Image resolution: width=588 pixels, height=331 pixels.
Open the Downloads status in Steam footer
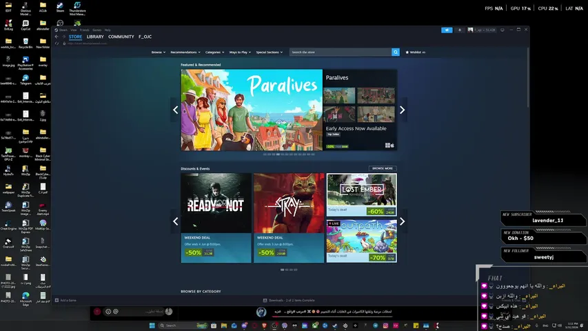pyautogui.click(x=289, y=300)
